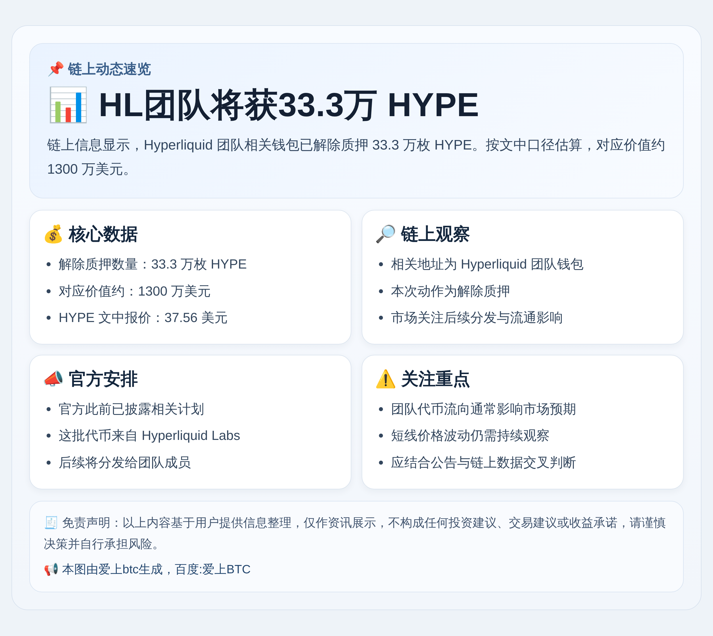Click the summary paragraph starting 链上信息显示
This screenshot has height=636, width=713.
coord(356,157)
